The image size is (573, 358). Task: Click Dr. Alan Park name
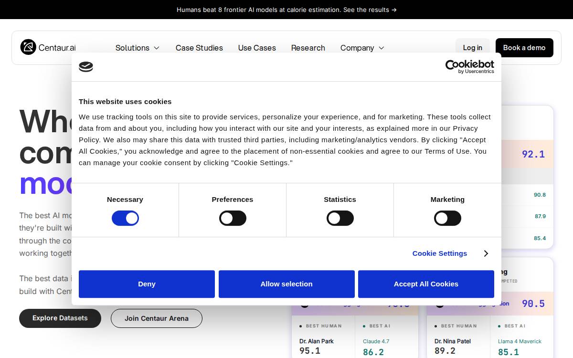pos(317,341)
